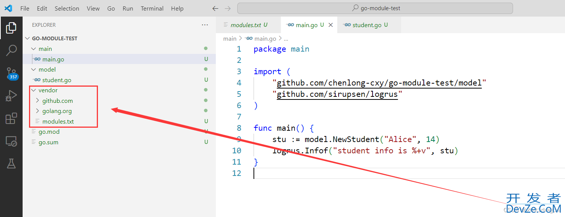Open the Go menu
Viewport: 565px width, 217px height.
point(111,8)
